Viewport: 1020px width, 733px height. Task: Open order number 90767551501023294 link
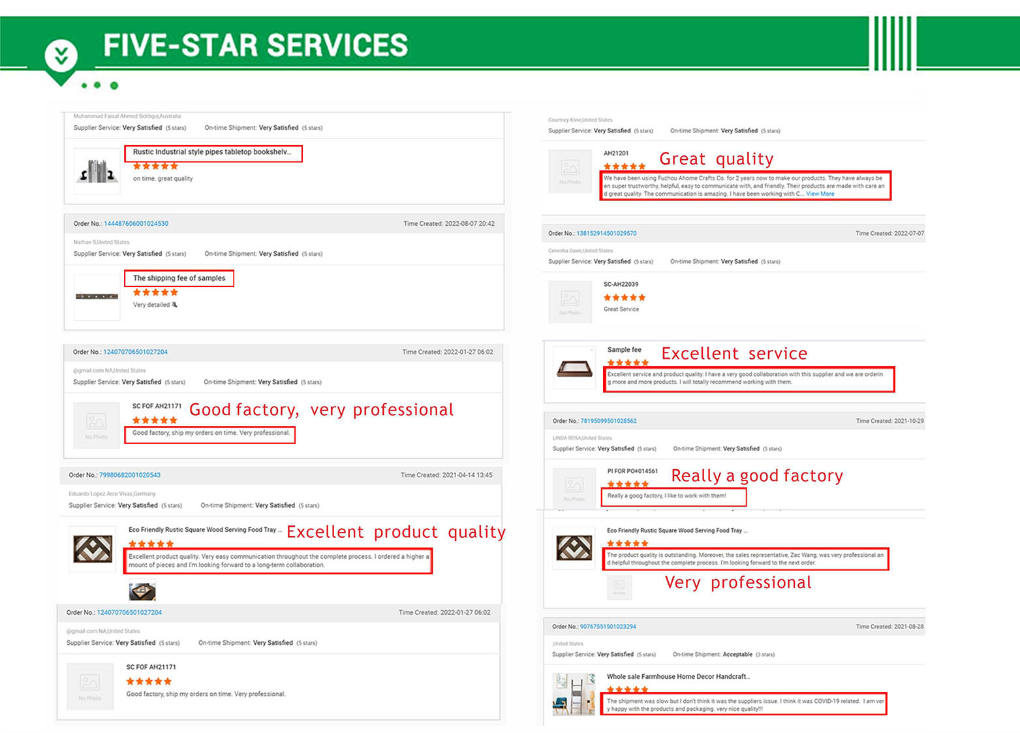pyautogui.click(x=608, y=627)
